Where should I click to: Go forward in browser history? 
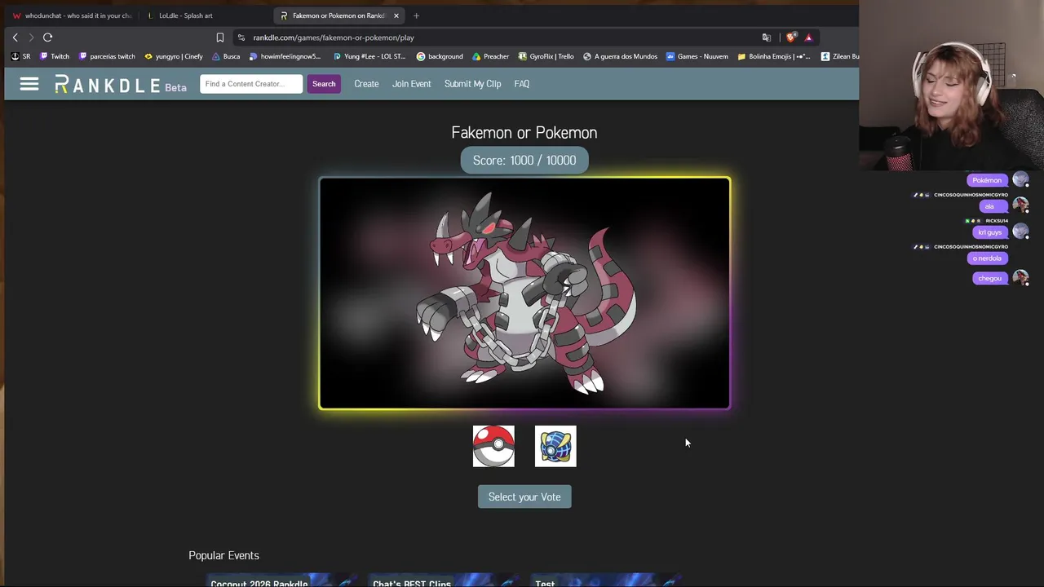31,38
